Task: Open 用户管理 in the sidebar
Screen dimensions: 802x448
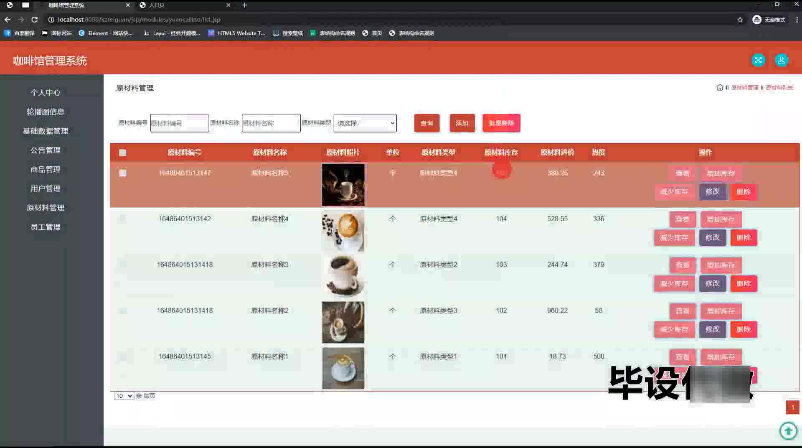Action: [46, 188]
